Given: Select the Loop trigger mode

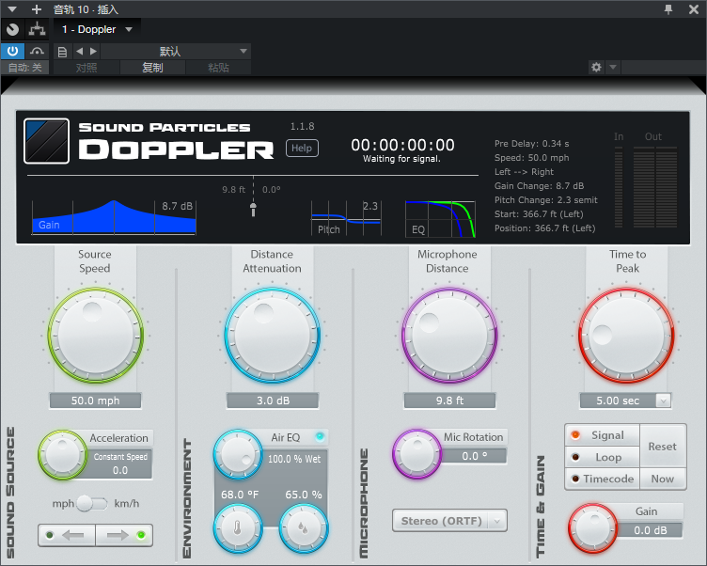Looking at the screenshot, I should (x=602, y=457).
